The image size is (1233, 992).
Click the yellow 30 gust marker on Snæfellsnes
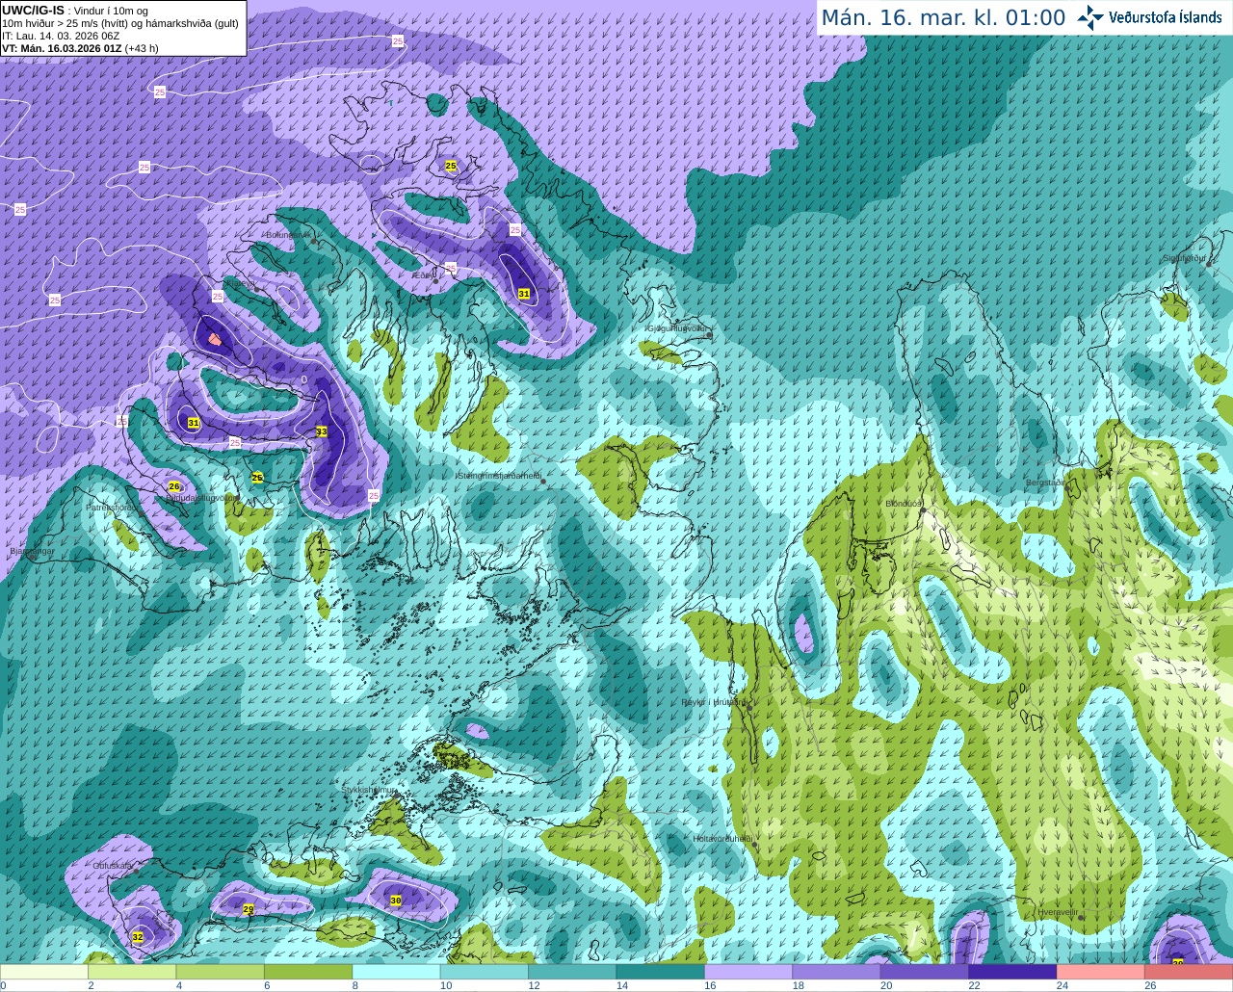pyautogui.click(x=396, y=901)
